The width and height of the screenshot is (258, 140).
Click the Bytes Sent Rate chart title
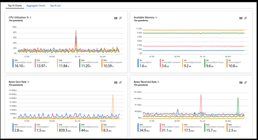(x=17, y=82)
